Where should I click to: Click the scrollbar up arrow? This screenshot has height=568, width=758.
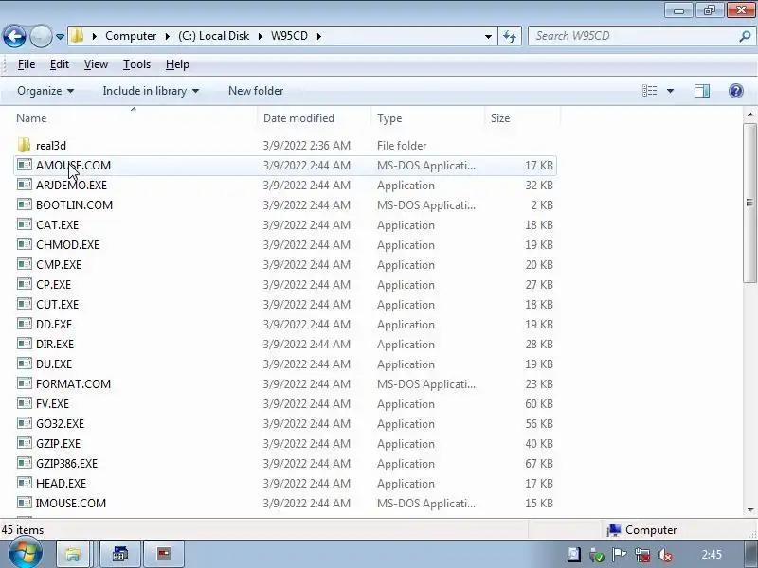pos(749,115)
